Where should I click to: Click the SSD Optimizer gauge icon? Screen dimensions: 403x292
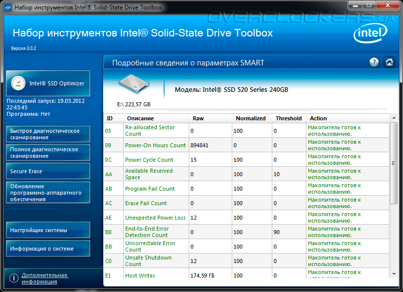pos(18,83)
